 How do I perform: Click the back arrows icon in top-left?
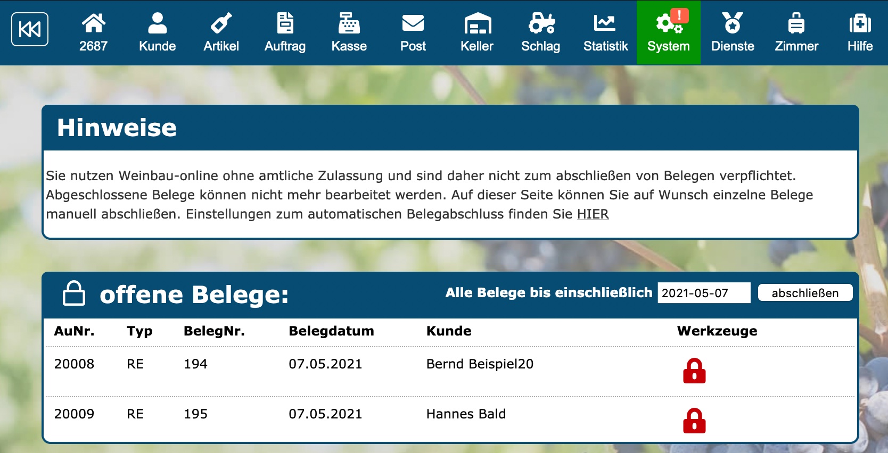point(30,30)
